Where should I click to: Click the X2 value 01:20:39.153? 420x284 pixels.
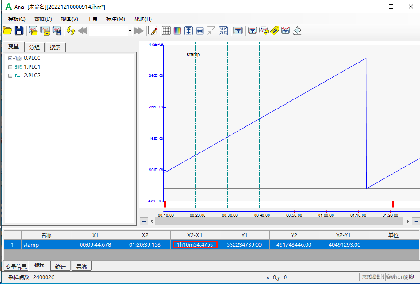pos(145,245)
